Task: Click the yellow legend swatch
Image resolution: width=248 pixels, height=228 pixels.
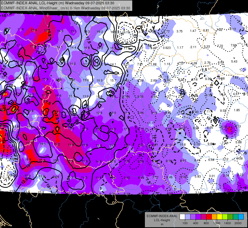Action: (x=220, y=217)
